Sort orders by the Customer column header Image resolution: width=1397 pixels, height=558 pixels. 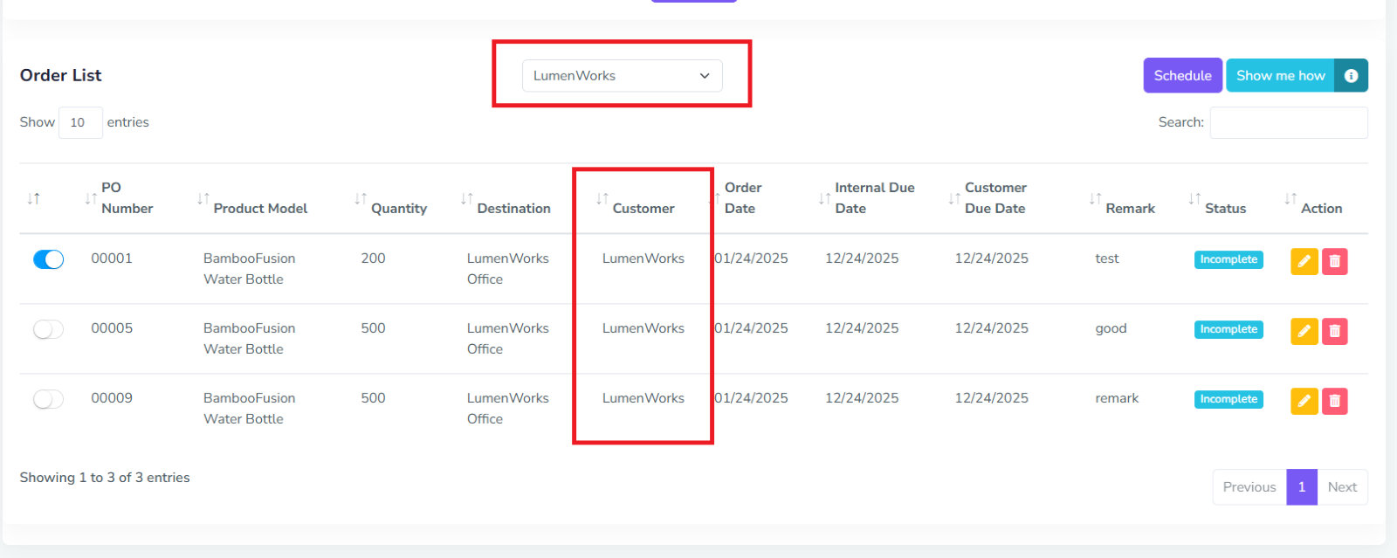pyautogui.click(x=643, y=208)
